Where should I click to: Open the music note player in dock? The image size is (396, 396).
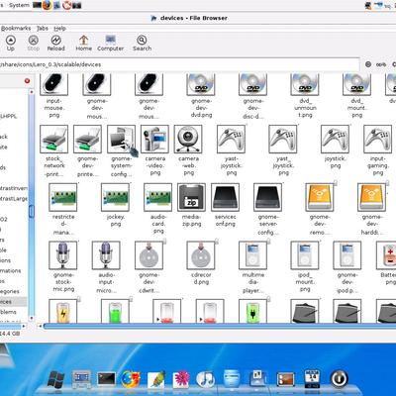(206, 379)
